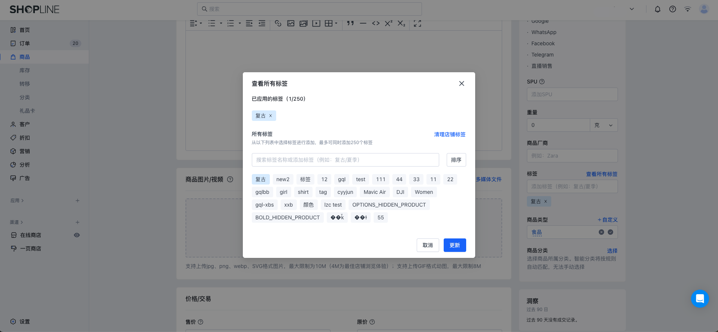Select the 'Mavic Air' tag chip

click(x=374, y=192)
